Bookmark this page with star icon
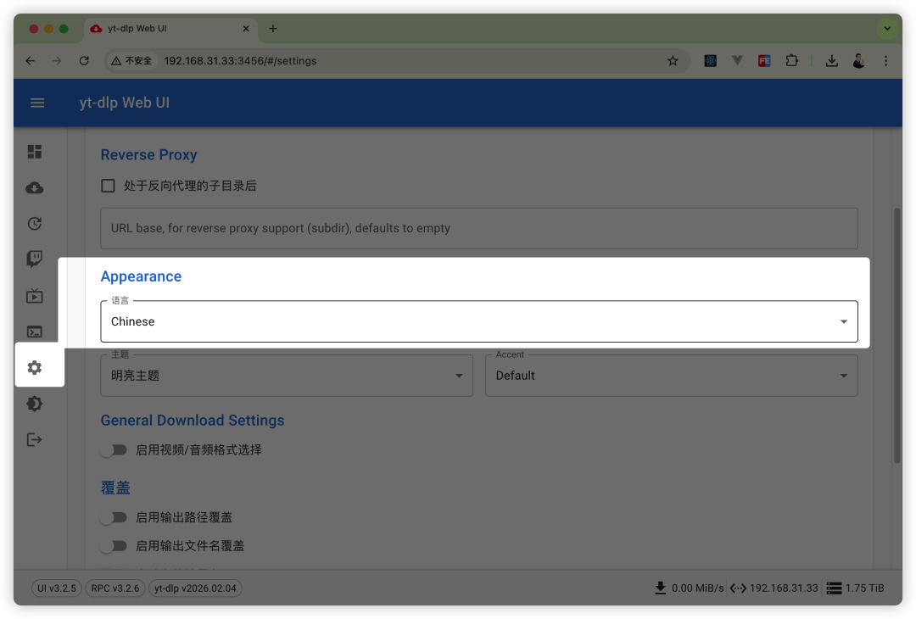 point(673,61)
